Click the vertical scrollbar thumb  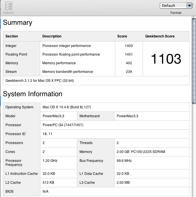tap(194, 61)
